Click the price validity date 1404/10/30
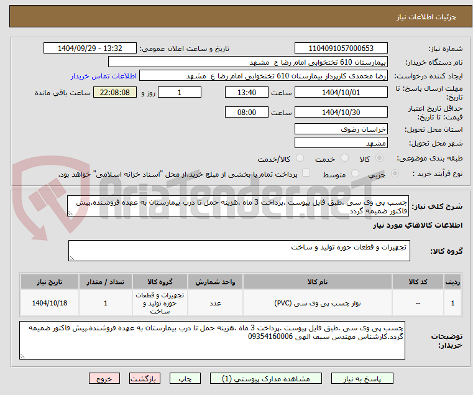Screen dimensions: 473x395 (341, 113)
